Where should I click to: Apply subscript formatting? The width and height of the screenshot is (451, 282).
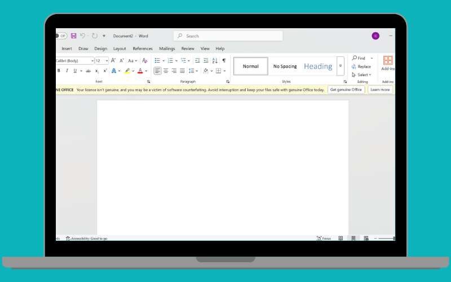pos(97,71)
